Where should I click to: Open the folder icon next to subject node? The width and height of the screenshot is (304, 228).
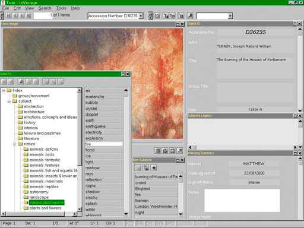15,101
